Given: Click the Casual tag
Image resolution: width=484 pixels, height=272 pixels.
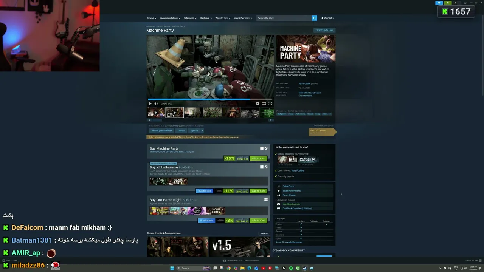Looking at the screenshot, I should click(310, 114).
